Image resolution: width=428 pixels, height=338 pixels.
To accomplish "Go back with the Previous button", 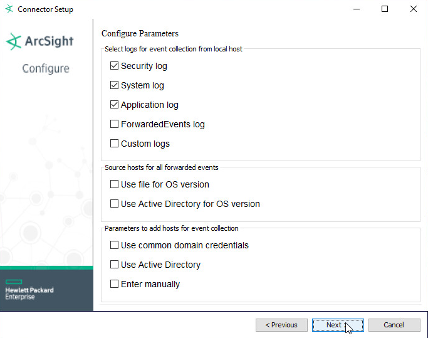I will pyautogui.click(x=281, y=325).
